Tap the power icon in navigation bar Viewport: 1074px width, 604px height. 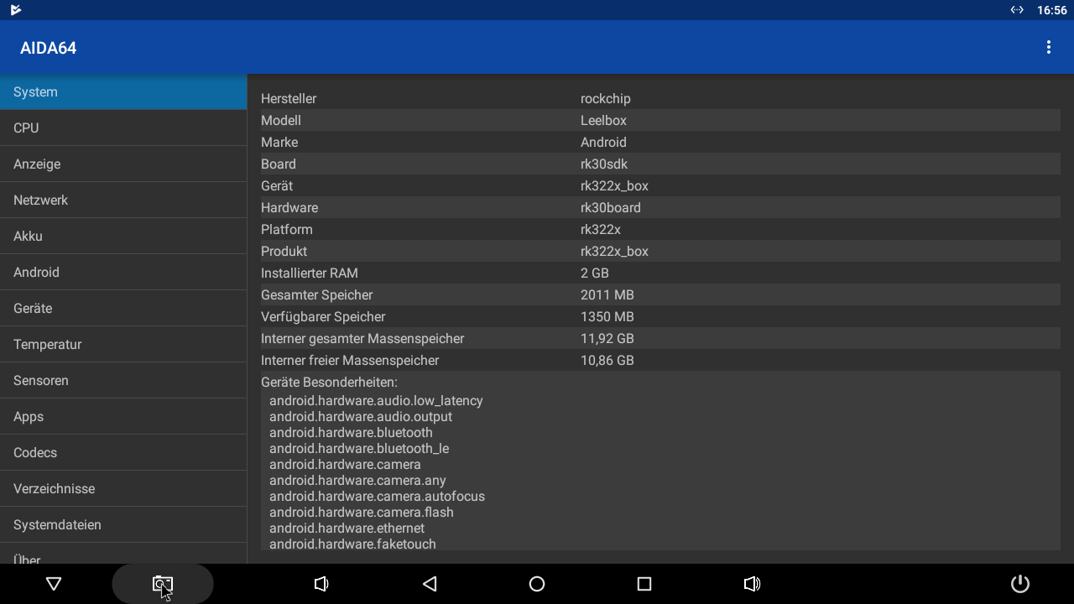1020,584
